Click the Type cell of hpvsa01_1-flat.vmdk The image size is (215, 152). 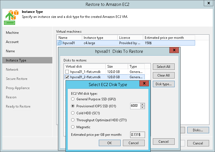[136, 72]
